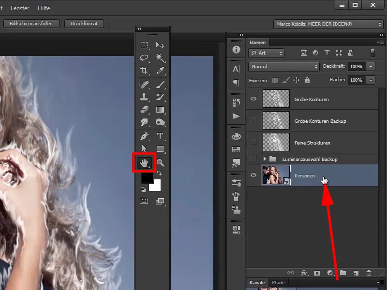Select the History Brush tool
This screenshot has width=387, height=290.
[x=160, y=97]
